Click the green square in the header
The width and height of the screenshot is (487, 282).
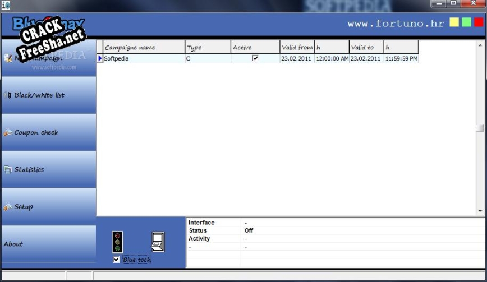coord(466,22)
